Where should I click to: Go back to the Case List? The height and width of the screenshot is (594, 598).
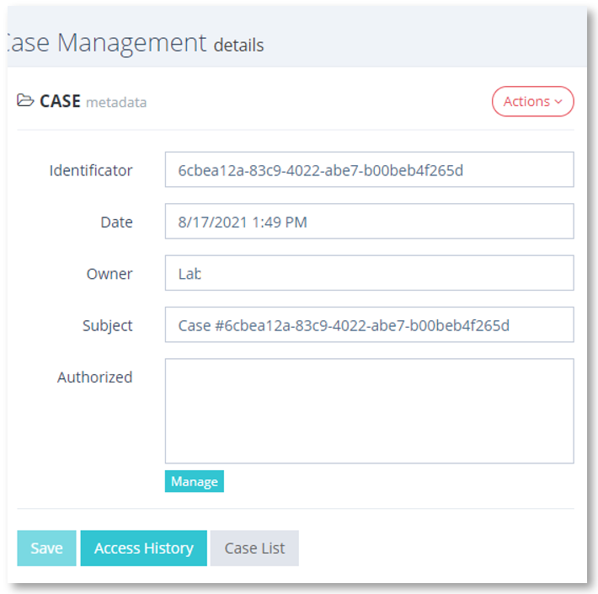point(254,549)
